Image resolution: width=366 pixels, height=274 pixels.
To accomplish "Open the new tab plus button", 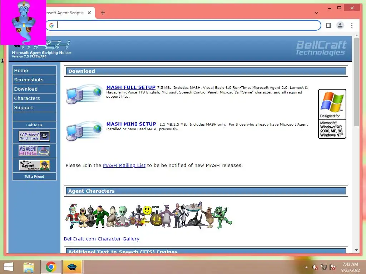I will (x=103, y=13).
